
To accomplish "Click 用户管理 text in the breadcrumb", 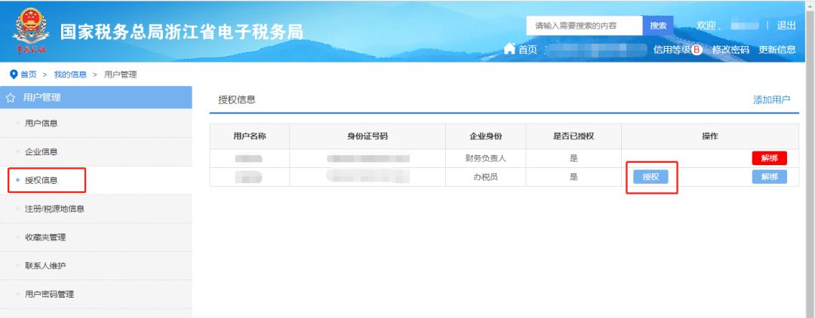I will tap(121, 75).
